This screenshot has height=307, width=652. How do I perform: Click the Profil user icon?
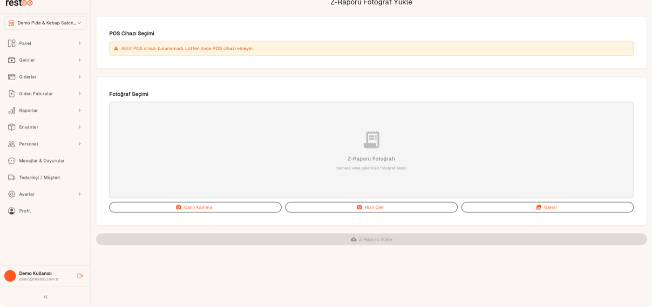12,211
